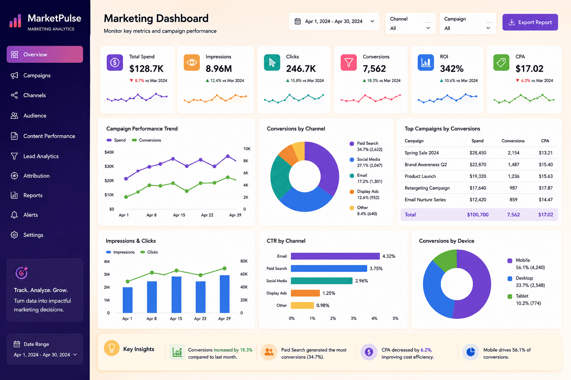The image size is (571, 380).
Task: Toggle Email in channel donut legend
Action: click(x=366, y=178)
